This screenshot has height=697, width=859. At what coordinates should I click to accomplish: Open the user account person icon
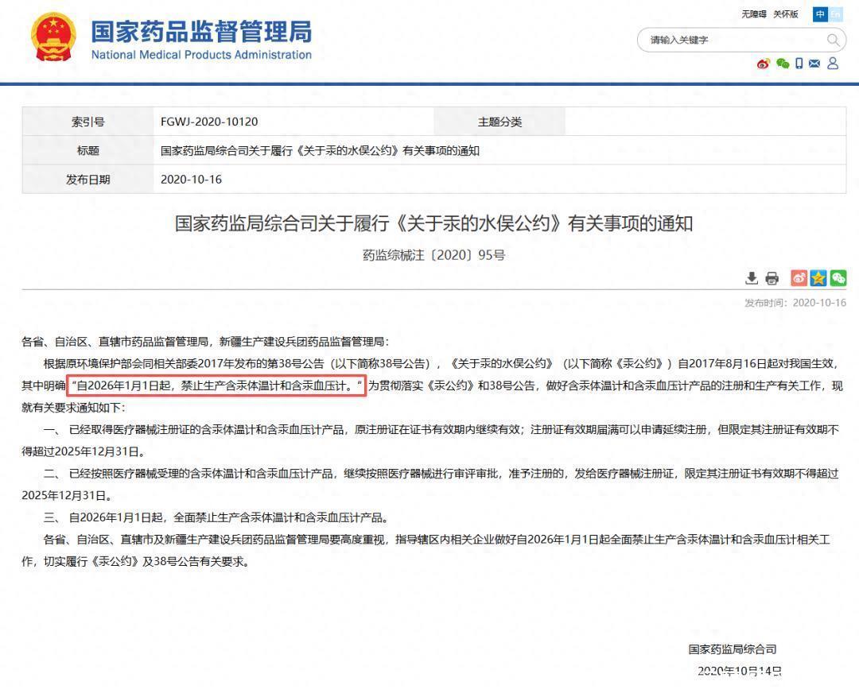pos(833,64)
